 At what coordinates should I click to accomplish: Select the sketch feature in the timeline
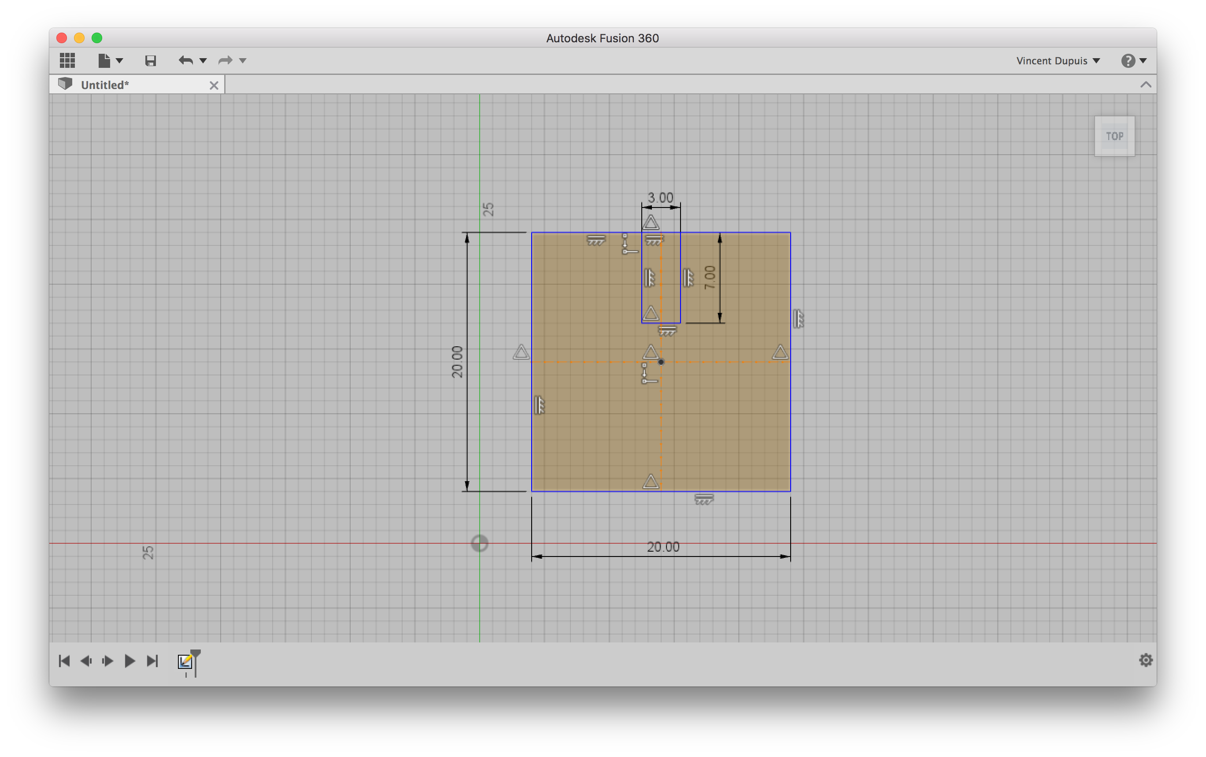185,661
